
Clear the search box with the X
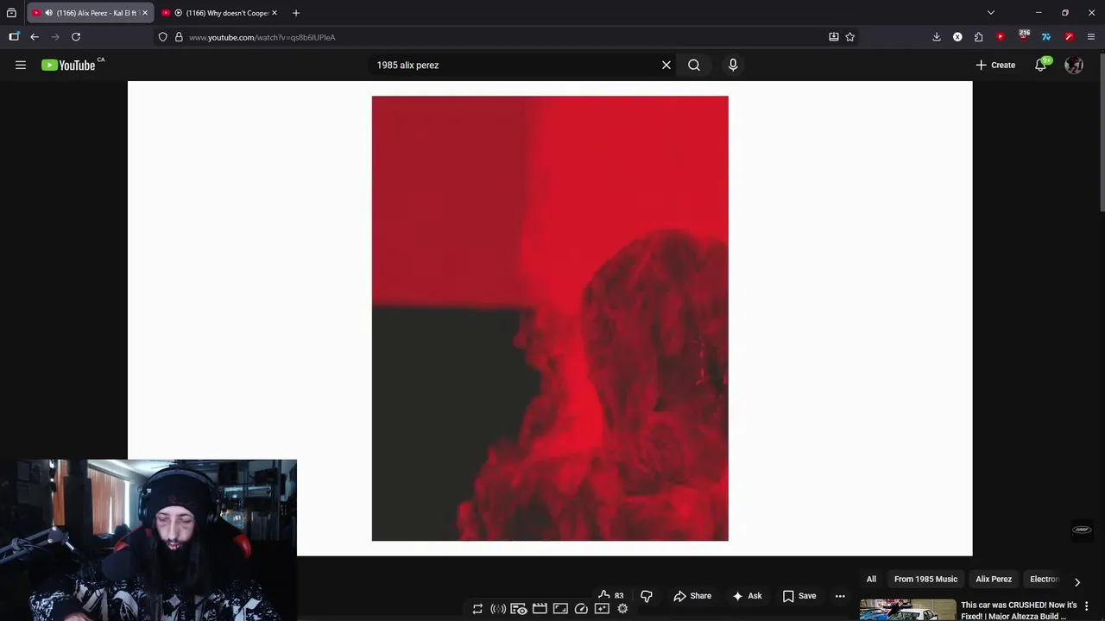(666, 65)
